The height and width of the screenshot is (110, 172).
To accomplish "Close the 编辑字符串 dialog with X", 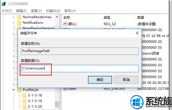I will 137,33.
